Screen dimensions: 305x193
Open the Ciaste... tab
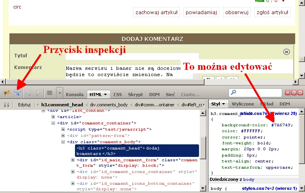(190, 95)
